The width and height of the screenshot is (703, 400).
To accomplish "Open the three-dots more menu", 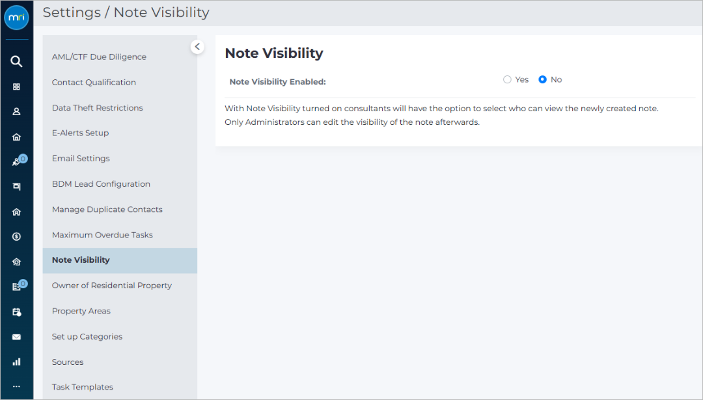I will 16,386.
